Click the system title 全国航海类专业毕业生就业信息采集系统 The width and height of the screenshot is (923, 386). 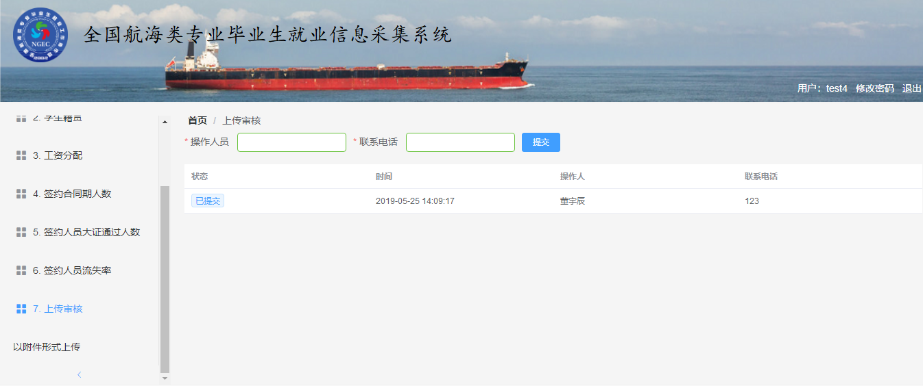pos(267,35)
